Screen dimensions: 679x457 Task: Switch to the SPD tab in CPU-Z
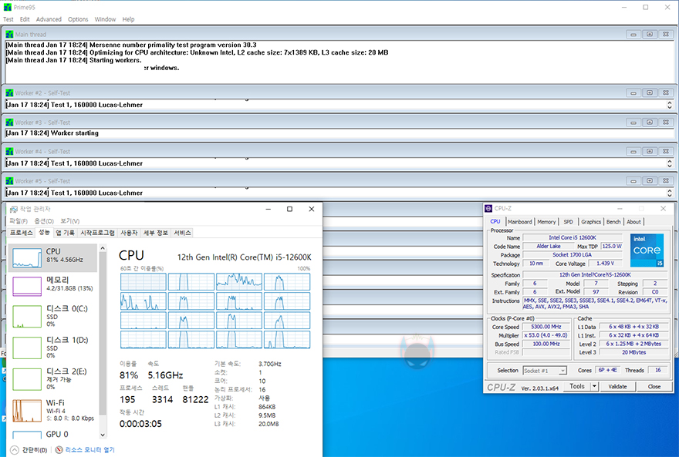tap(568, 222)
